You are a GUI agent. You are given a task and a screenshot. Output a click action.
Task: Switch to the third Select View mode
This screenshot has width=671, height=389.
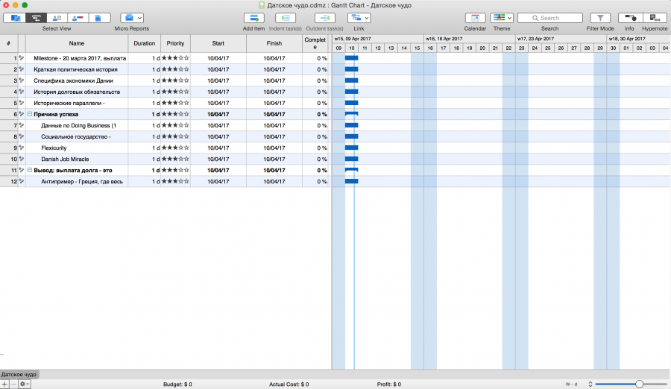point(57,18)
